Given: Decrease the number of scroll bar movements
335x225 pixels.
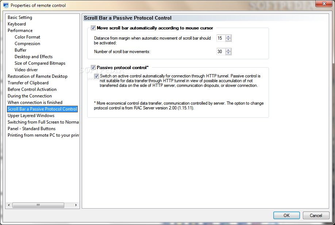Looking at the screenshot, I should pyautogui.click(x=228, y=53).
